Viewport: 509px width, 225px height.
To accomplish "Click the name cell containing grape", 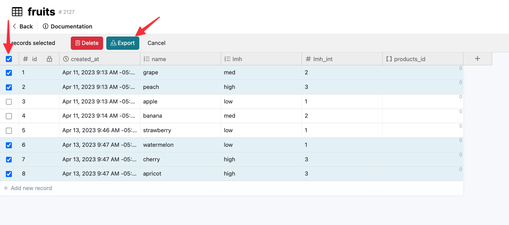I will (x=180, y=72).
